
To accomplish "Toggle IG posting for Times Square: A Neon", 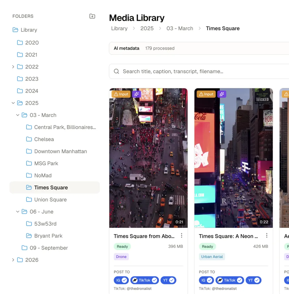I will [206, 280].
